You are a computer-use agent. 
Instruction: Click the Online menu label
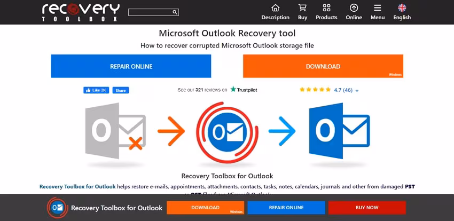354,18
